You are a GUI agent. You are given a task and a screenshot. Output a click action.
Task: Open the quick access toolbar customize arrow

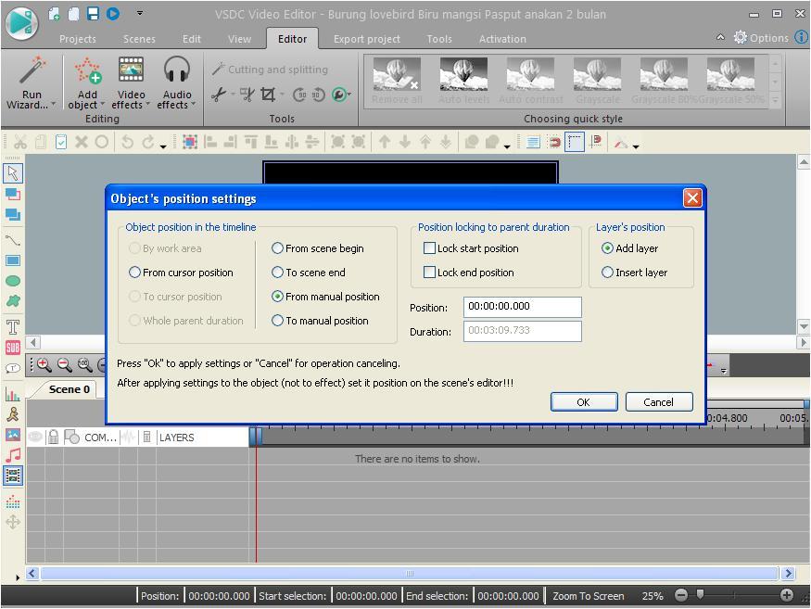[x=140, y=13]
